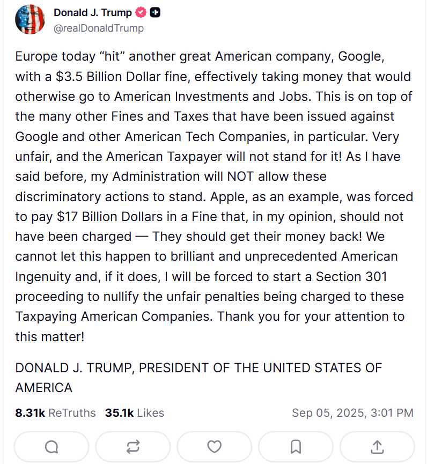Click the opening "Europe today" words
Screen dimensions: 427x464
click(x=49, y=56)
